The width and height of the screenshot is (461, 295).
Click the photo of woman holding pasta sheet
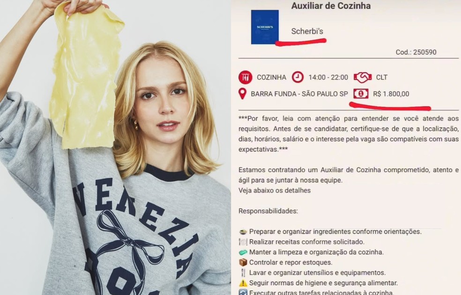click(115, 147)
